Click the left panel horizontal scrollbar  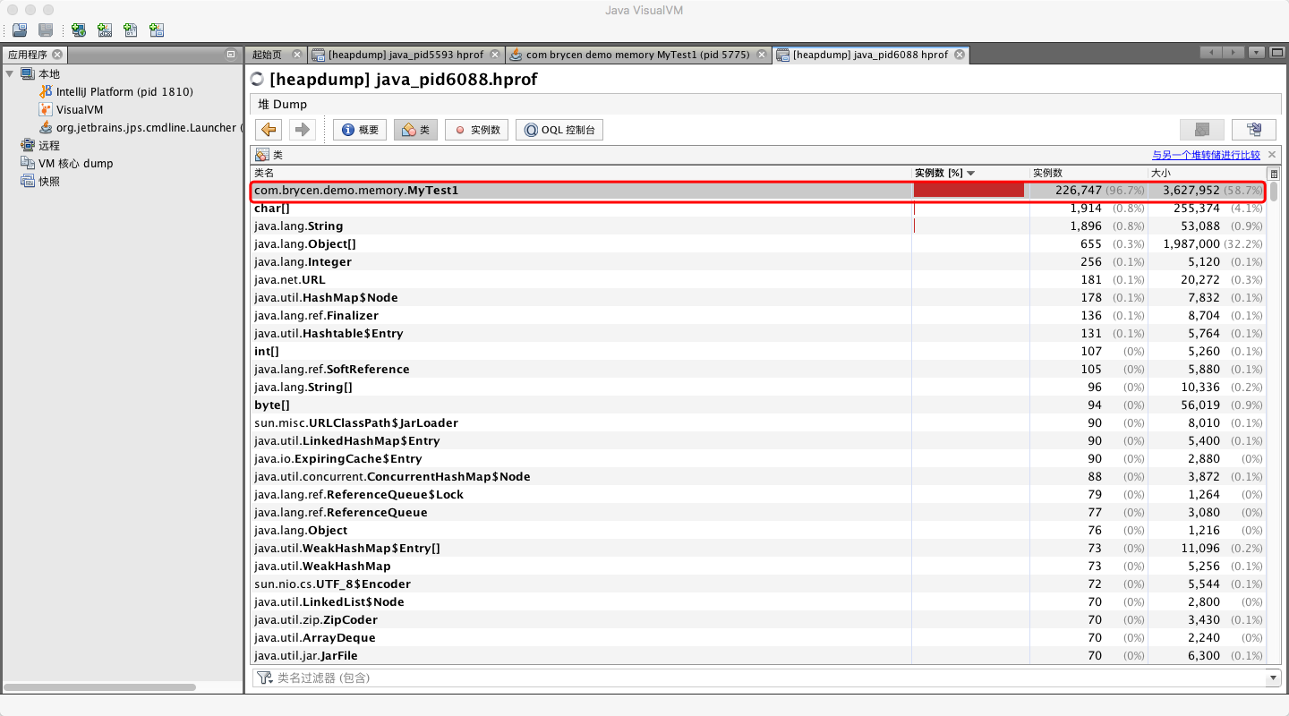[99, 687]
